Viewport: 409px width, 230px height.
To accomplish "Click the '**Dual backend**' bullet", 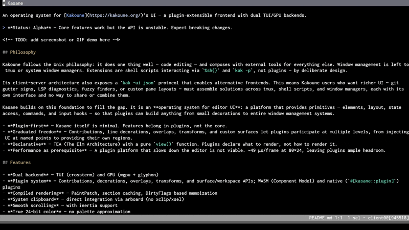I will (x=28, y=175).
